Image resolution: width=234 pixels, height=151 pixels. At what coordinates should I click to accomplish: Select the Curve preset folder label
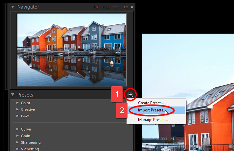(26, 129)
